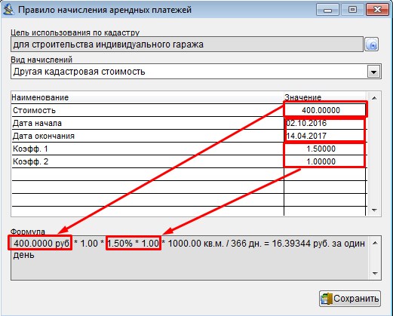
Task: Click the parameter table scroll down arrow
Action: [374, 210]
